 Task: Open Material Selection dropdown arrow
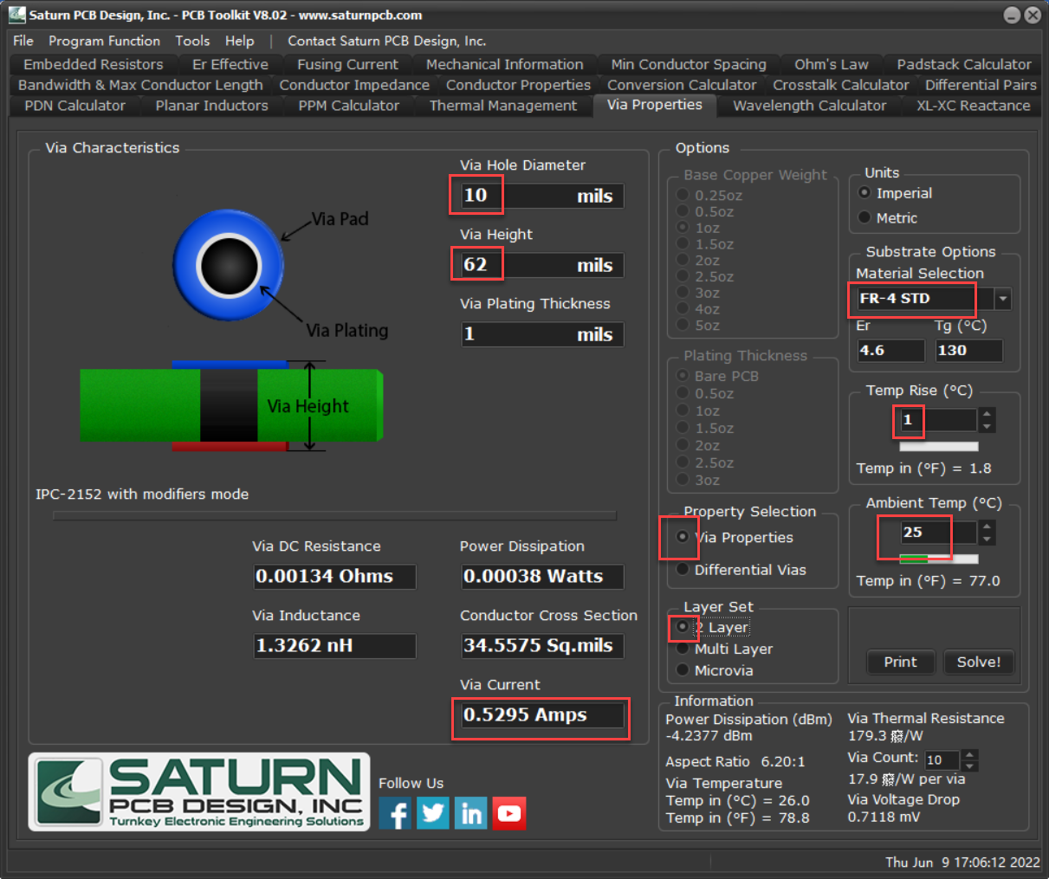[1003, 299]
